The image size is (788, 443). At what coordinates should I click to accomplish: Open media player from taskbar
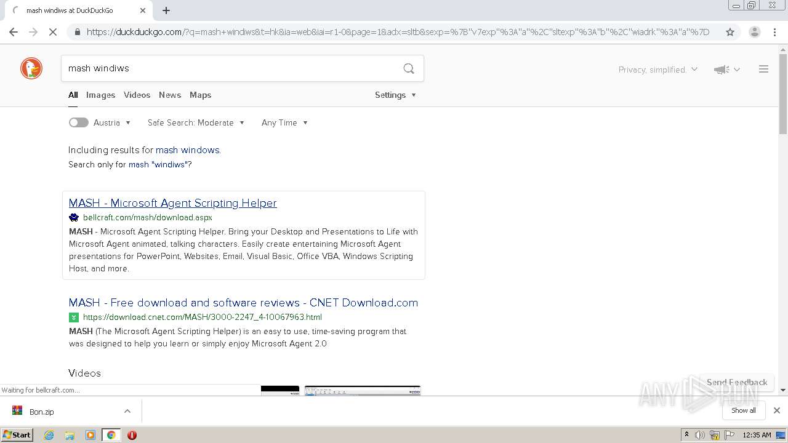(x=90, y=435)
